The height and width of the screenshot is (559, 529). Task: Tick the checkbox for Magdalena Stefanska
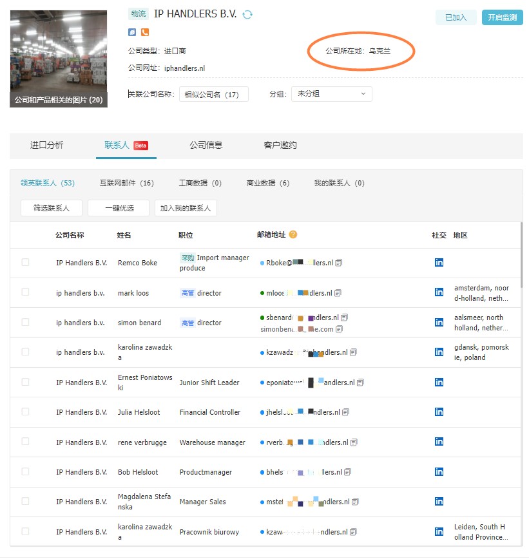(x=25, y=501)
